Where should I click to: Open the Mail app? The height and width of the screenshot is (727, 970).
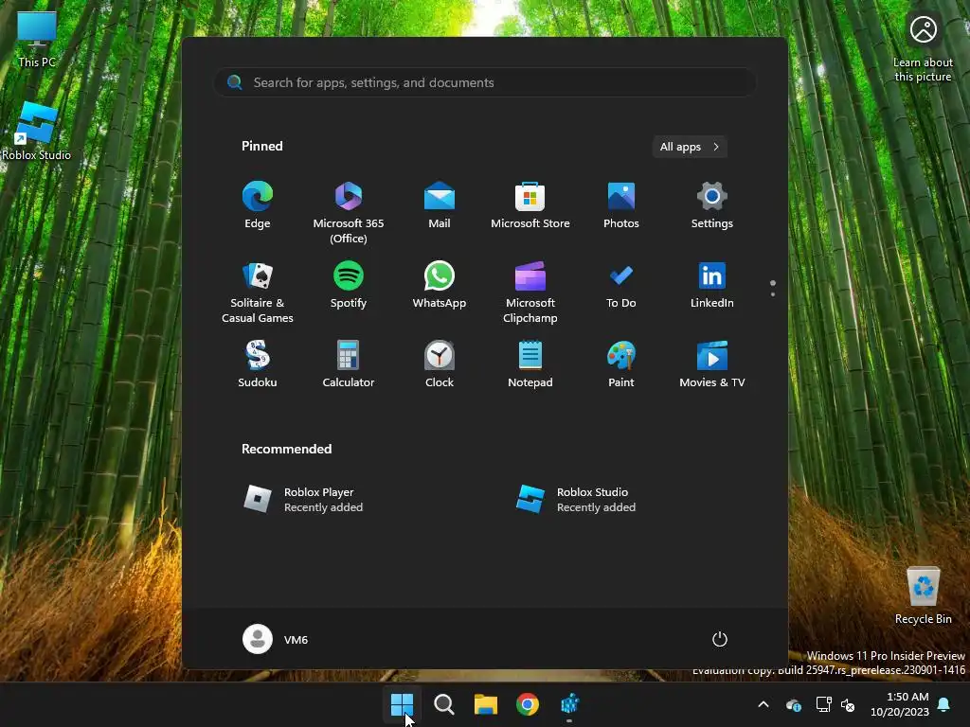click(440, 205)
